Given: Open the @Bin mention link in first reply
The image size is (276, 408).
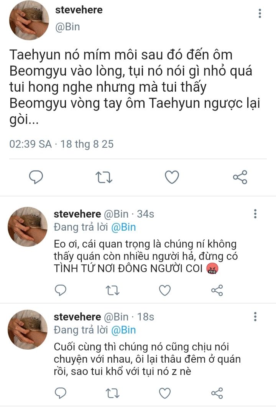Looking at the screenshot, I should pyautogui.click(x=123, y=227).
